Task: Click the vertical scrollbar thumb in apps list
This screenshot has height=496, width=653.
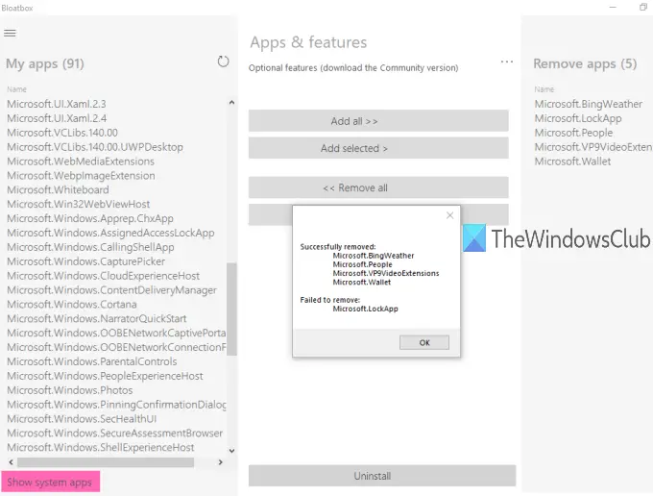Action: (231, 309)
